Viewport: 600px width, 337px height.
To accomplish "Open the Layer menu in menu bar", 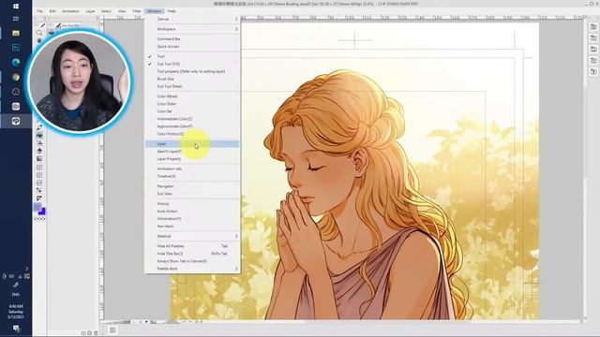I will [x=90, y=11].
